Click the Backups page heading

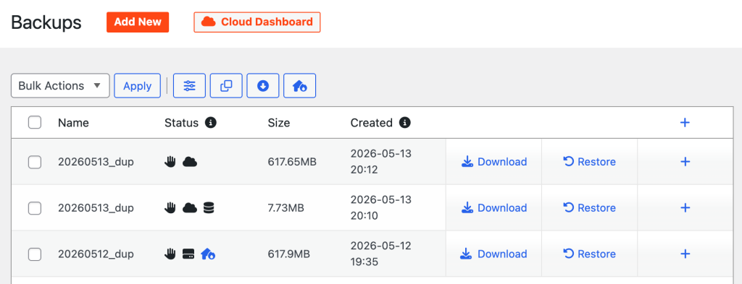(x=46, y=22)
